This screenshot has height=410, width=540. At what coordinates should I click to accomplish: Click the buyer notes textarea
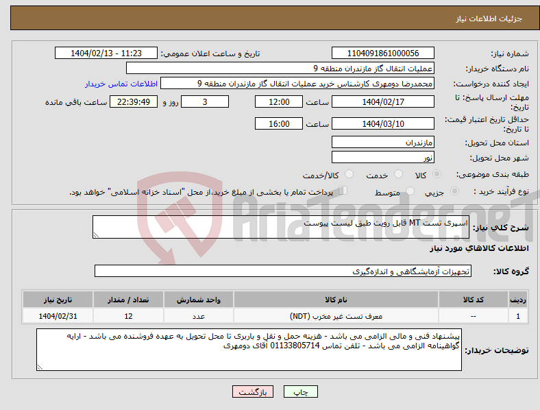tap(249, 350)
